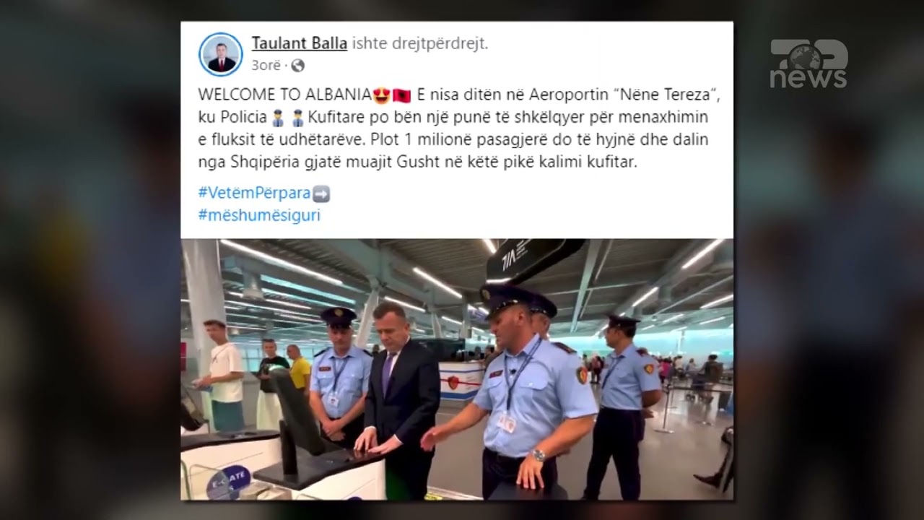This screenshot has height=520, width=924.
Task: Open the #VetëmPërpara hashtag link
Action: tap(253, 194)
